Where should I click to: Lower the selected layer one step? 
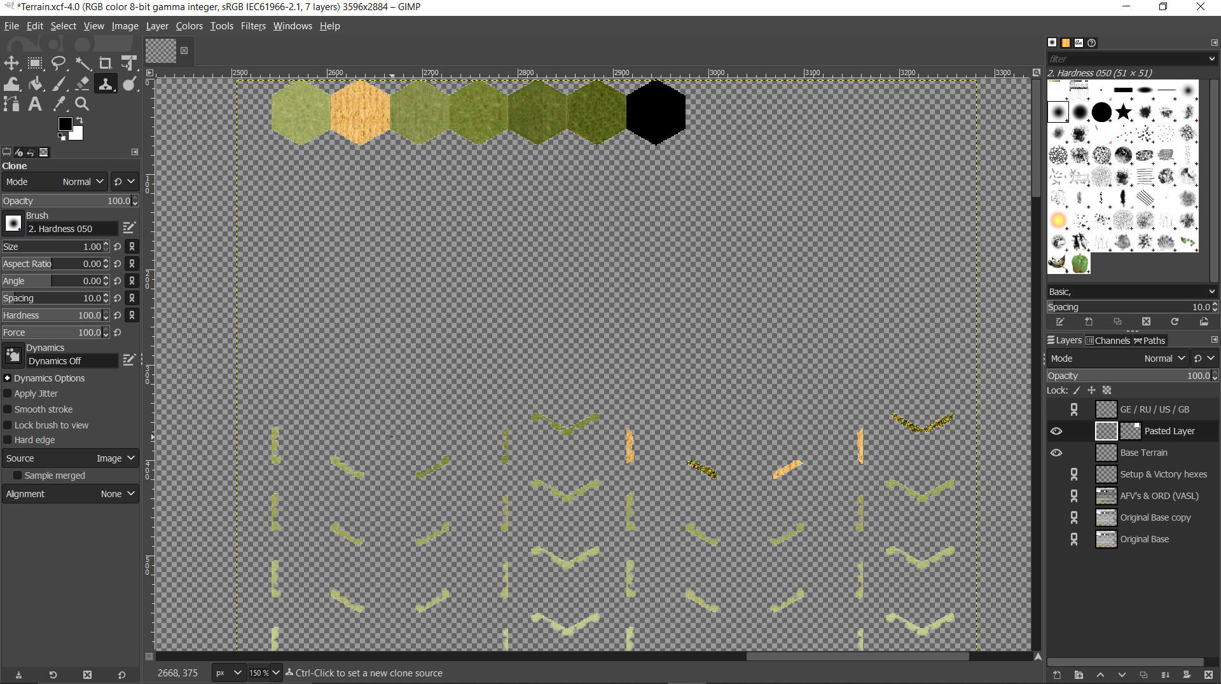coord(1122,675)
